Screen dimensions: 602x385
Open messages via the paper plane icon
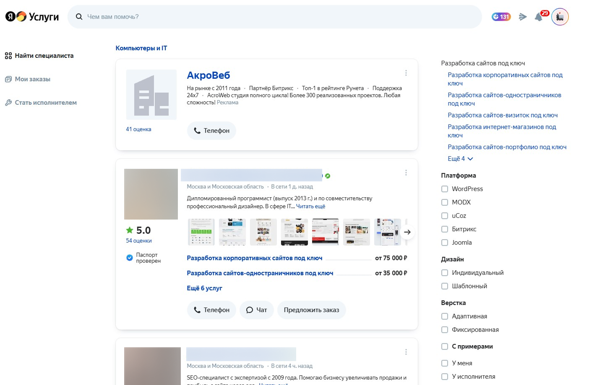tap(522, 17)
